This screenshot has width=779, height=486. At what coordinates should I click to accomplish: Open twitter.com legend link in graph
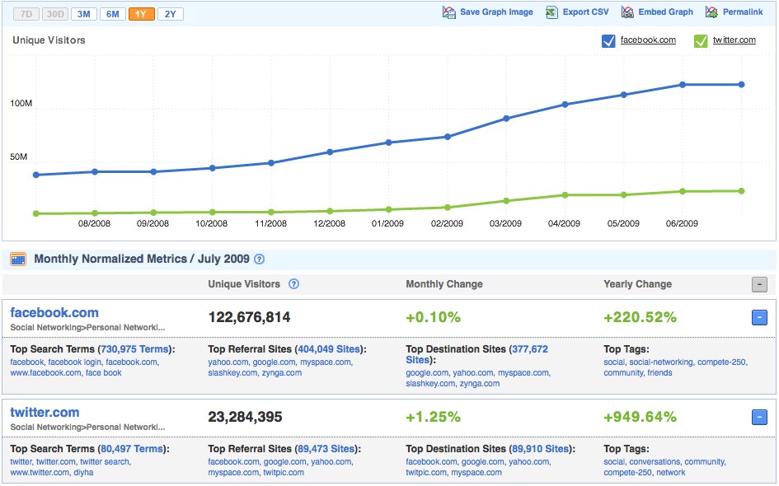734,40
